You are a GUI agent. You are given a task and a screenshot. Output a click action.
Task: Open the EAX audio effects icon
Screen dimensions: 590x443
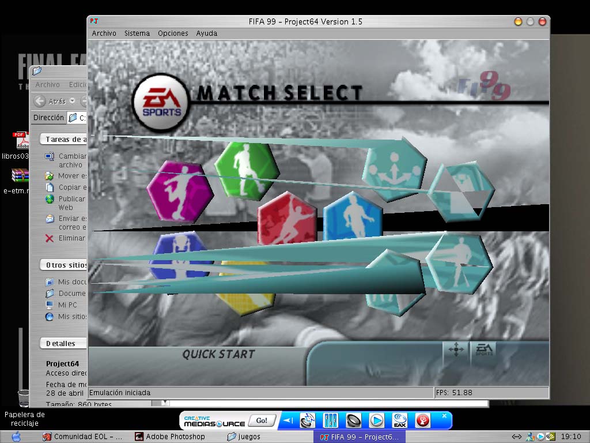pos(400,421)
